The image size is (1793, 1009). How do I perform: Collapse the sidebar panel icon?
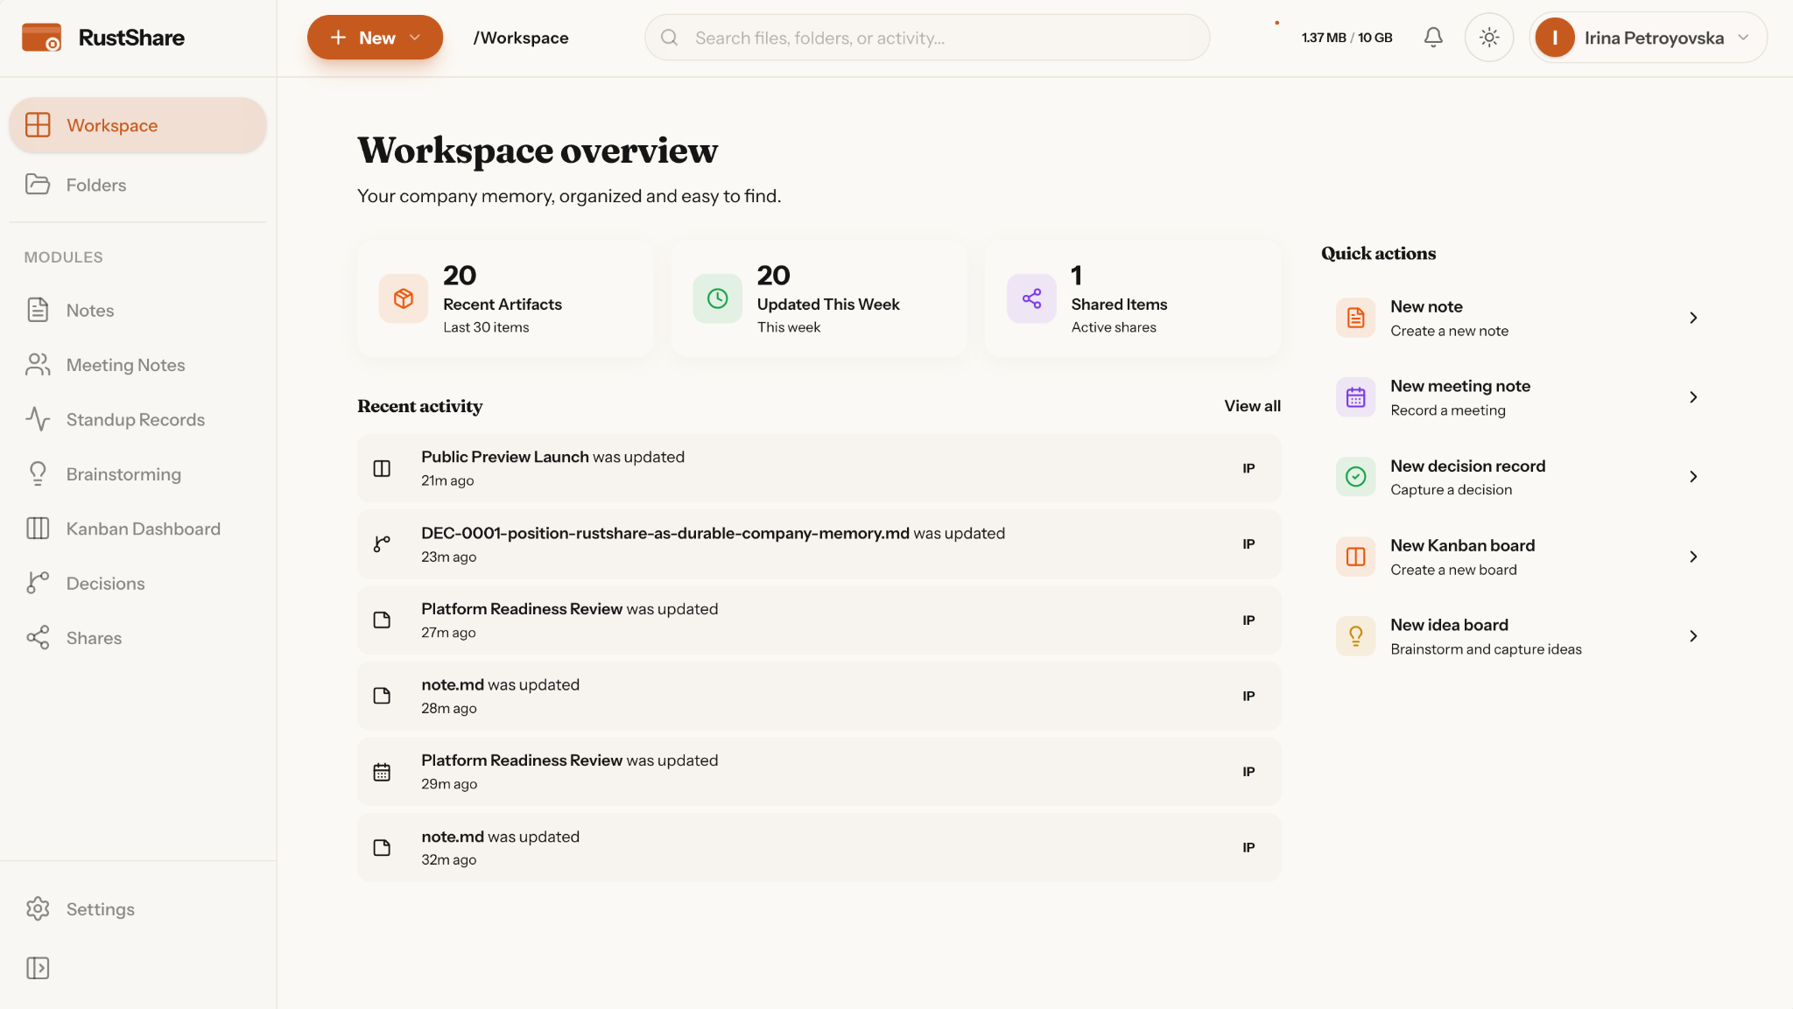click(38, 968)
